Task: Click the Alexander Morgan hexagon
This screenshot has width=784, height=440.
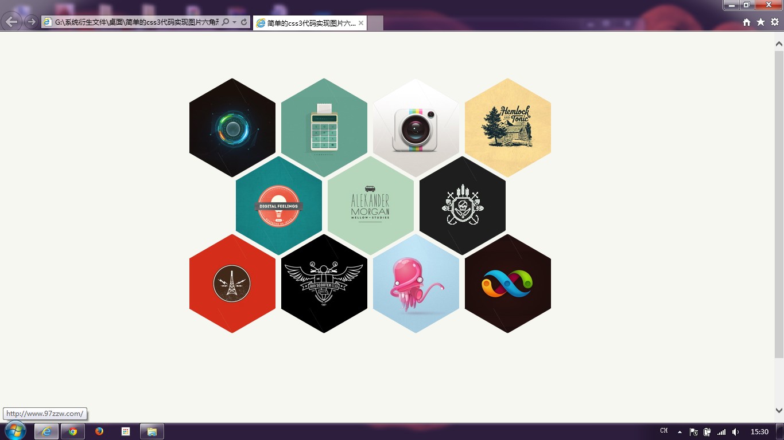Action: click(371, 206)
